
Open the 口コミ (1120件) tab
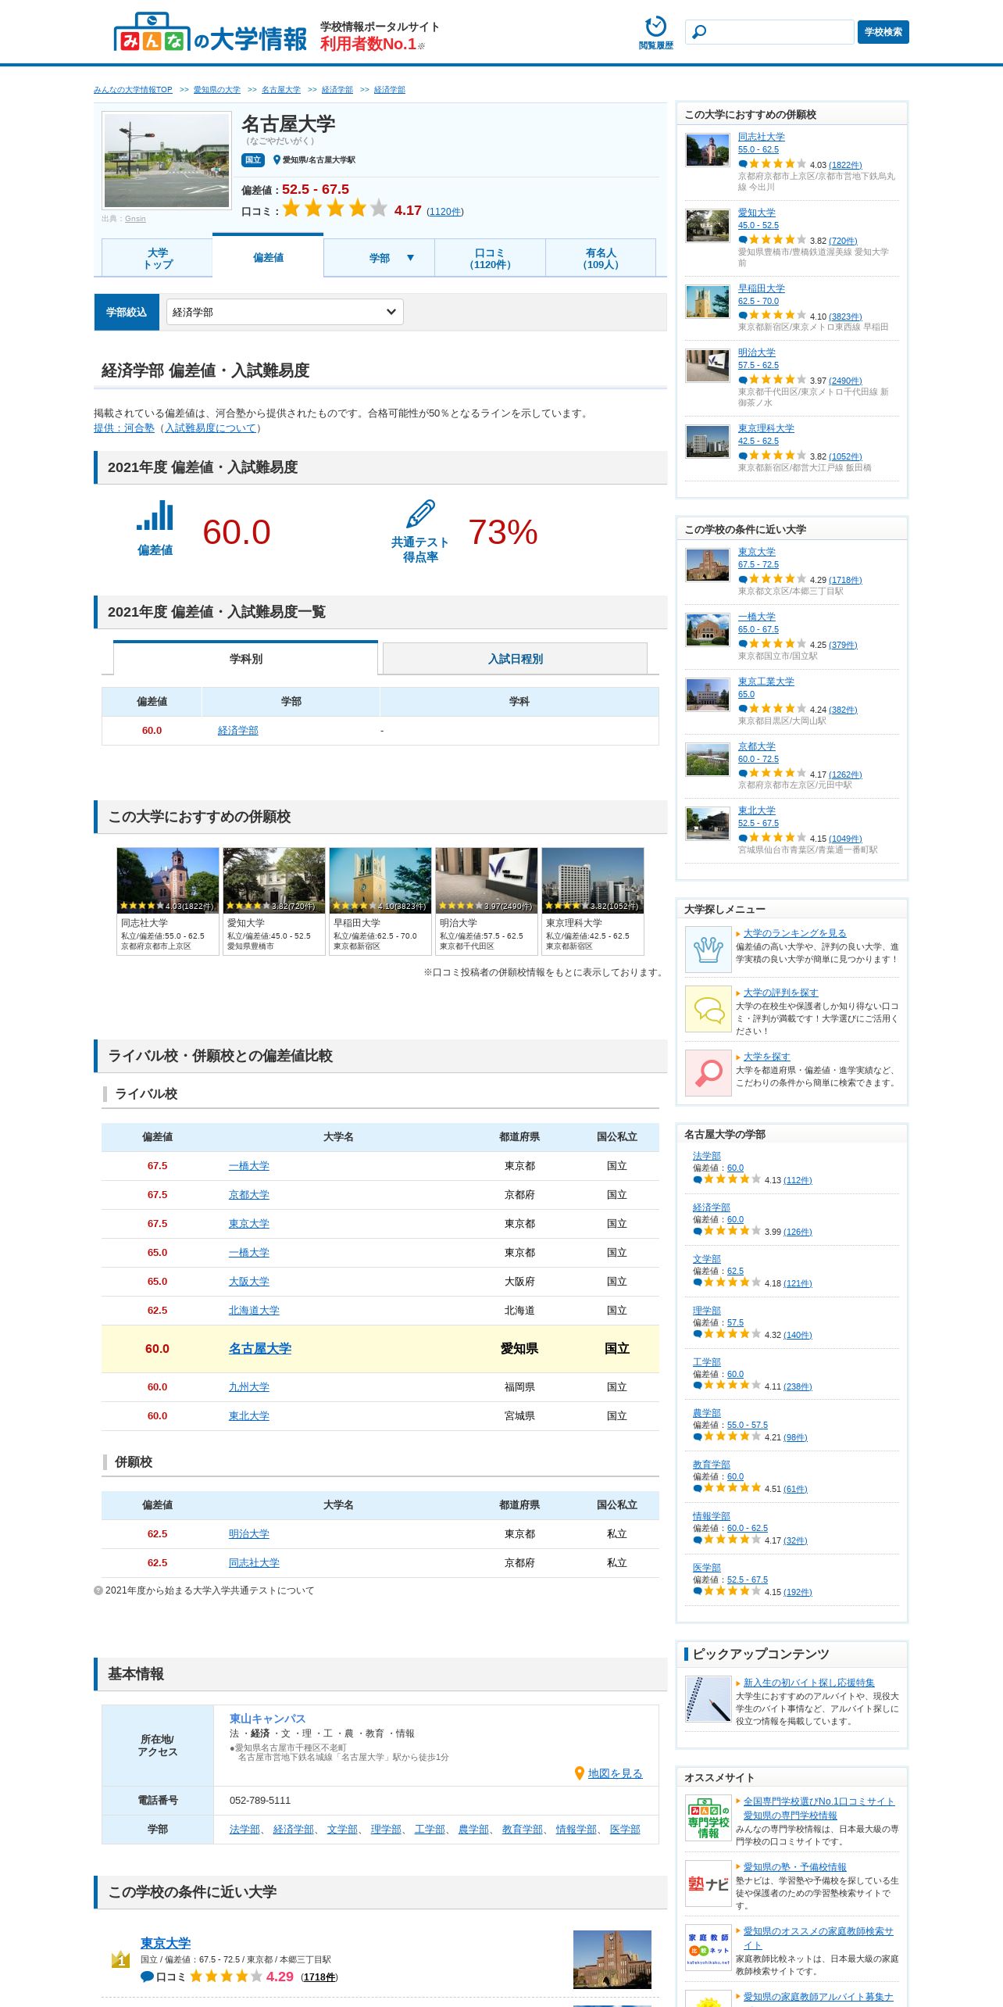point(490,258)
